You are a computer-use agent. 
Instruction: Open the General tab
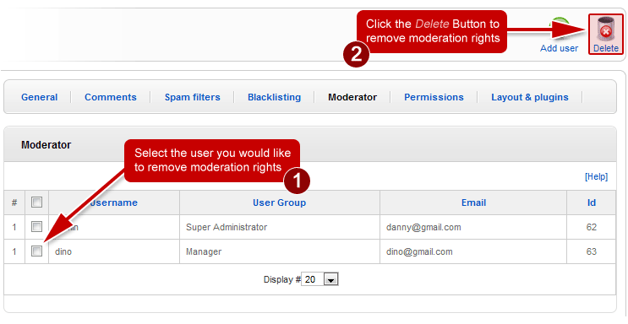(39, 97)
